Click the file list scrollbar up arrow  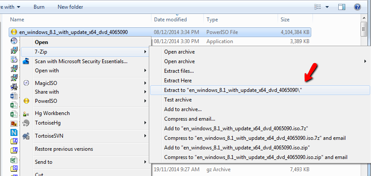(x=364, y=18)
